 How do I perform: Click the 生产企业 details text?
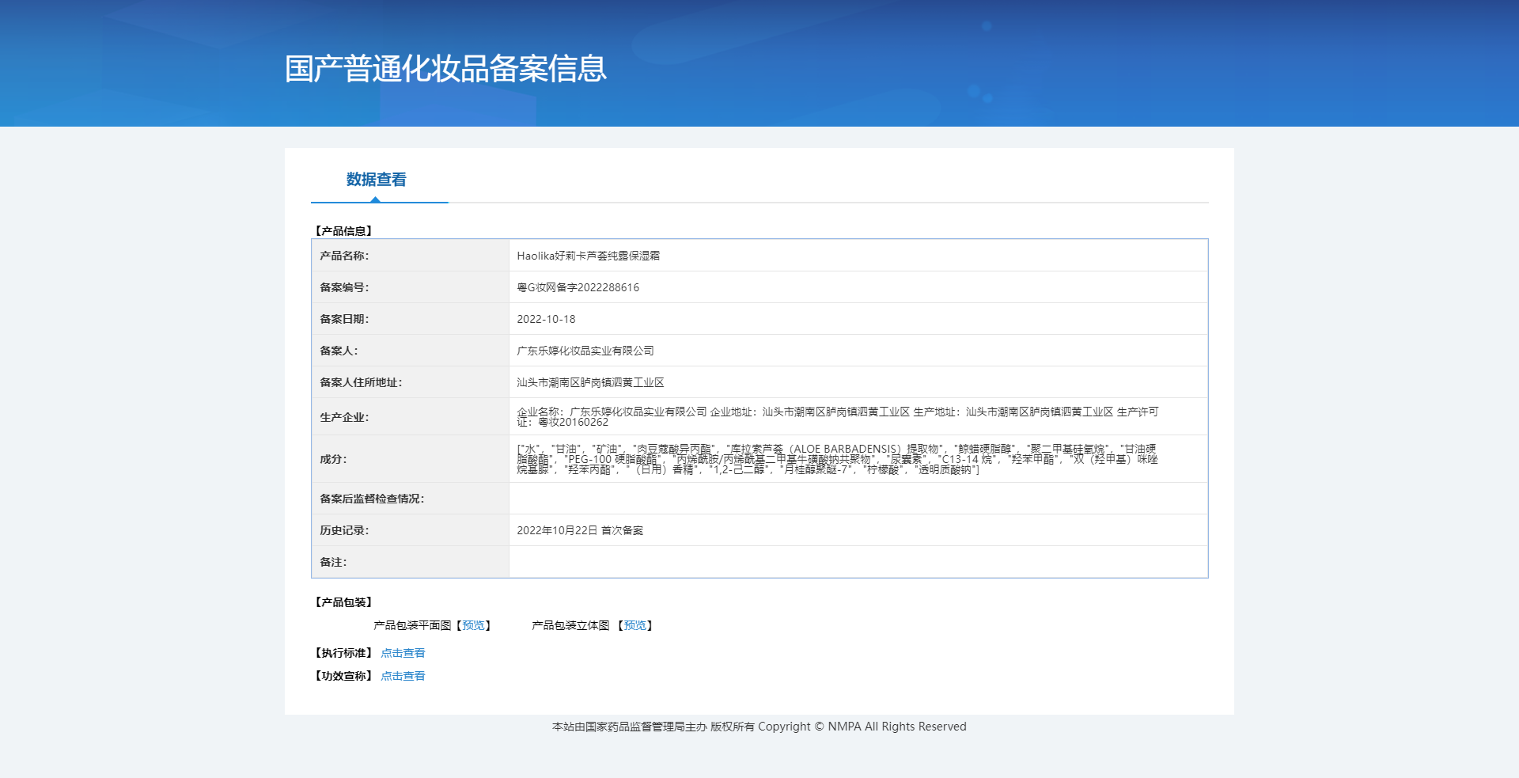coord(837,416)
